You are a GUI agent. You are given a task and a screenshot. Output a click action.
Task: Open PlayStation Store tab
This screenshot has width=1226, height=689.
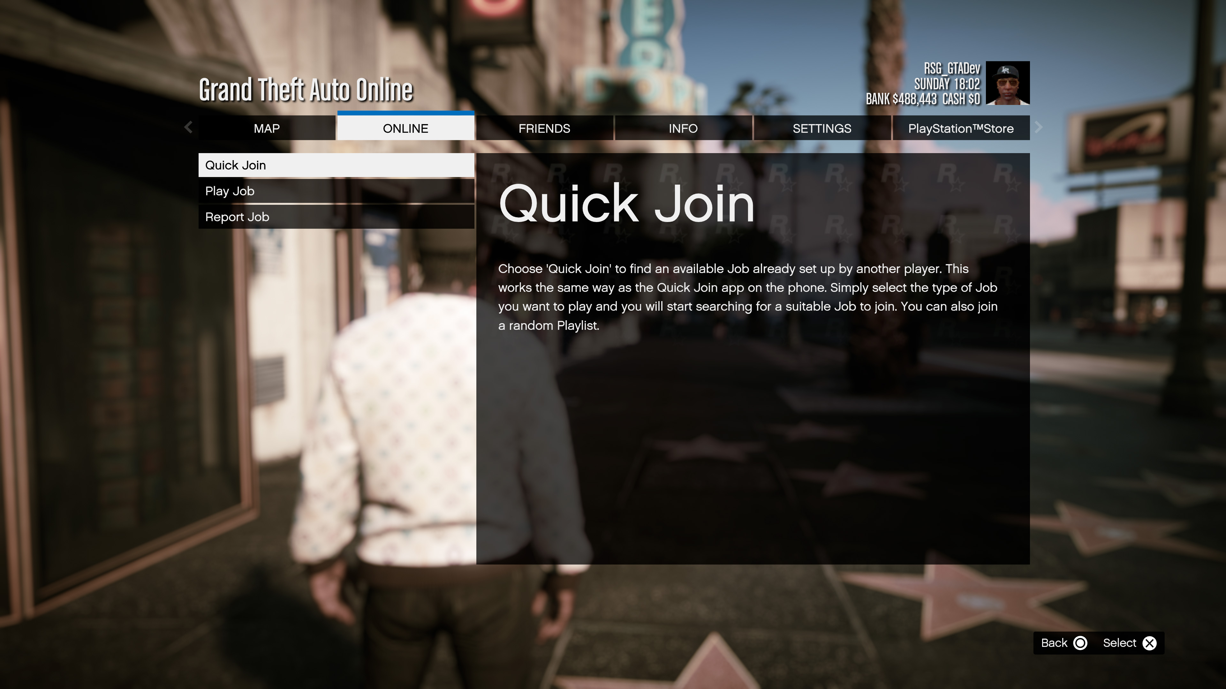[x=961, y=128]
